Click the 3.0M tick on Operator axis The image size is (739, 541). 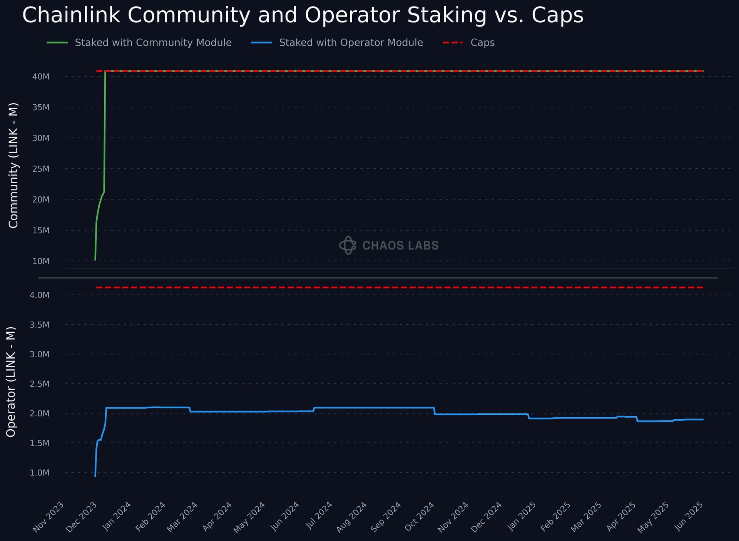tap(40, 355)
